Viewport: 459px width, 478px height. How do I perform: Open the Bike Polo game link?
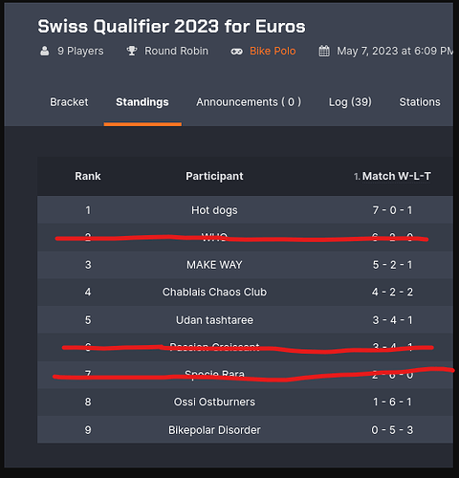tap(273, 51)
